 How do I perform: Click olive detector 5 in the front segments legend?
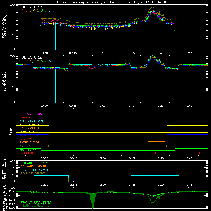click(38, 11)
